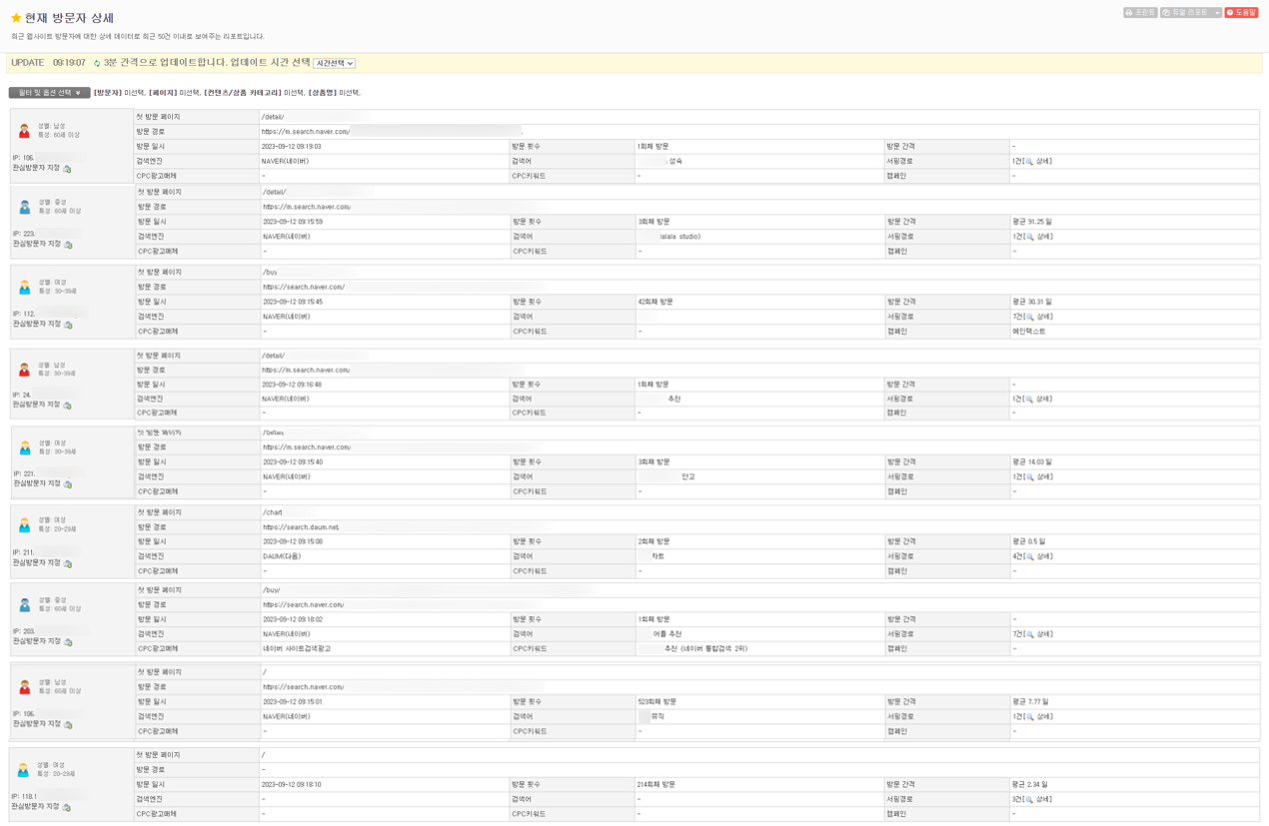The height and width of the screenshot is (826, 1269).
Task: Click the [컨텐츠/상품 카테고리] filter label
Action: [x=243, y=93]
